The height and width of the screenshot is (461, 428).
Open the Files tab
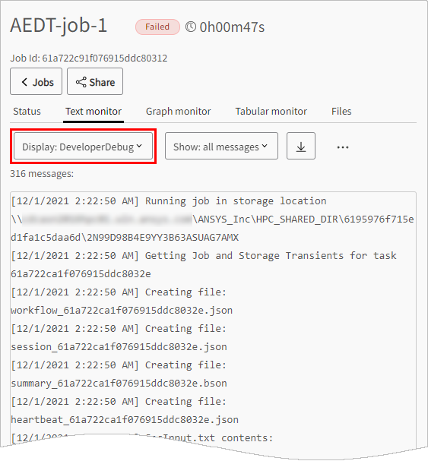coord(341,112)
